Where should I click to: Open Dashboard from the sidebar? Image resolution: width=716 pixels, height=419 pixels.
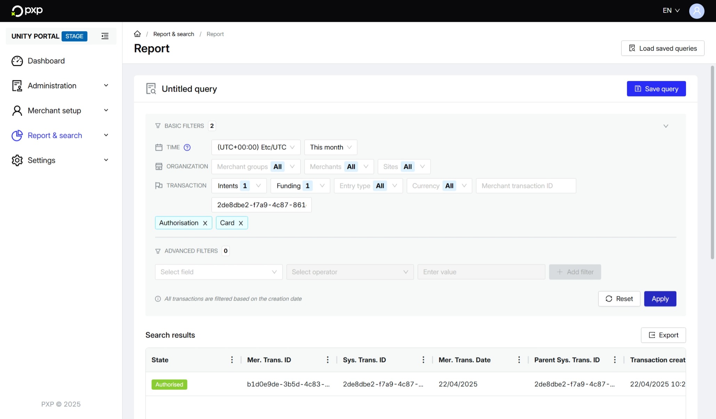tap(46, 61)
